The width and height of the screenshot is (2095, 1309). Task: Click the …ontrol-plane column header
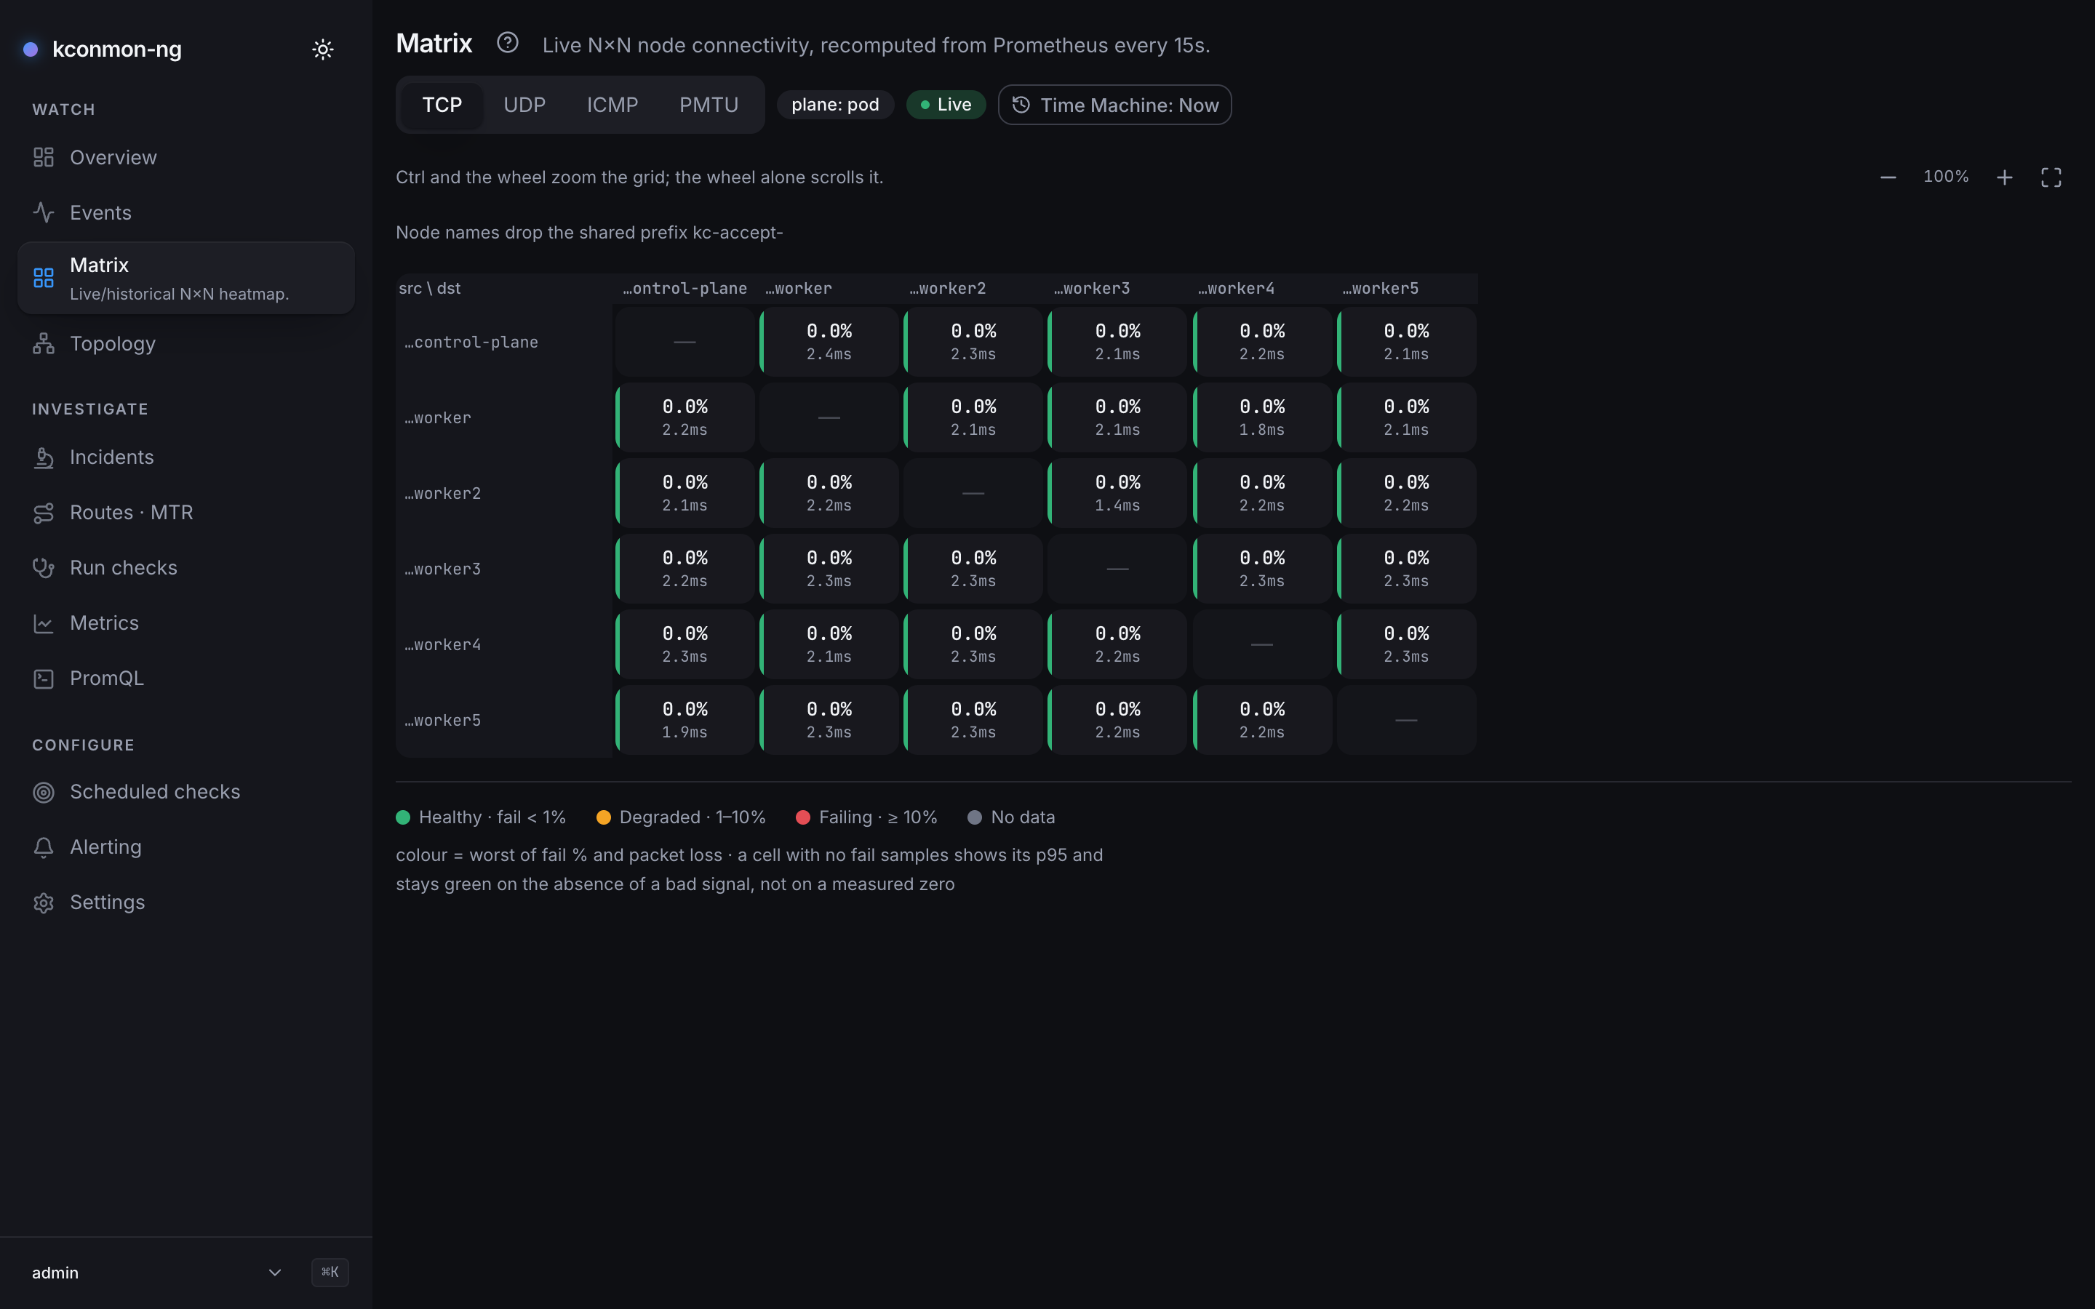click(685, 288)
